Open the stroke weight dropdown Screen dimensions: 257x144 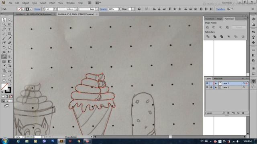coord(55,9)
